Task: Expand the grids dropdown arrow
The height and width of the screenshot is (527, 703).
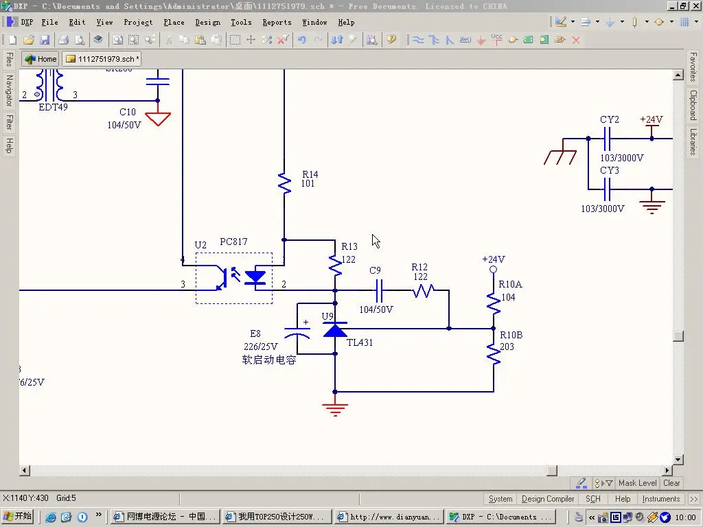Action: [x=696, y=22]
